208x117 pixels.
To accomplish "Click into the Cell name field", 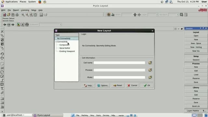I will pos(119,63).
